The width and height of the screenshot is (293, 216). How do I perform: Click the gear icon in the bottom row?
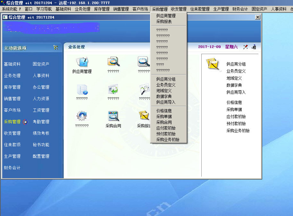point(82,116)
